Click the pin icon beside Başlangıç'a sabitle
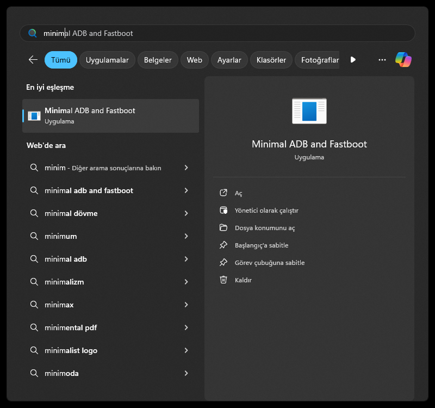Viewport: 435px width, 408px height. pyautogui.click(x=223, y=245)
